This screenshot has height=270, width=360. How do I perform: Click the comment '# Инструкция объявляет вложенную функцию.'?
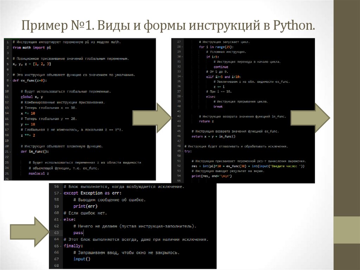coord(62,146)
